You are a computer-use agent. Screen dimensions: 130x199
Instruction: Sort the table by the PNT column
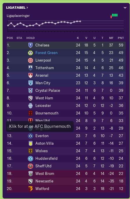pos(121,38)
